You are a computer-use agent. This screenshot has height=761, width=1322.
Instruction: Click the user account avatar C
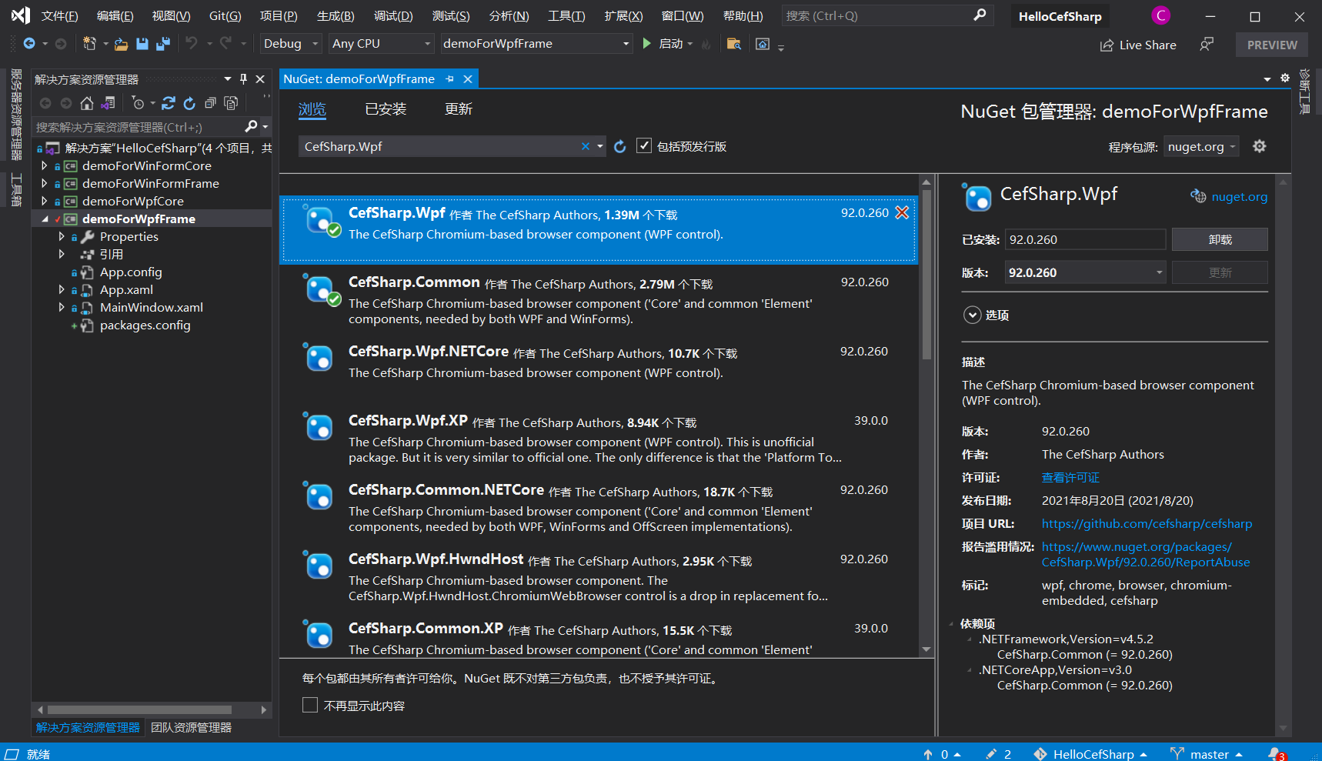[x=1160, y=15]
